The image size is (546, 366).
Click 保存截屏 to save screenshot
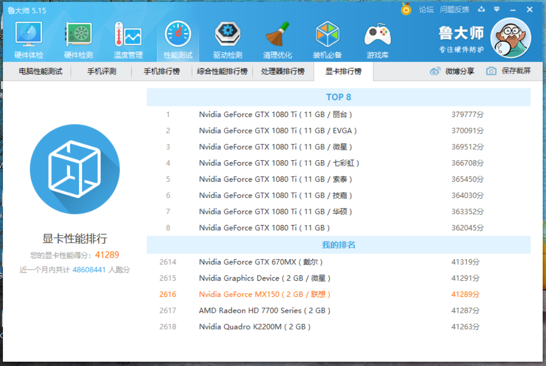[x=509, y=71]
